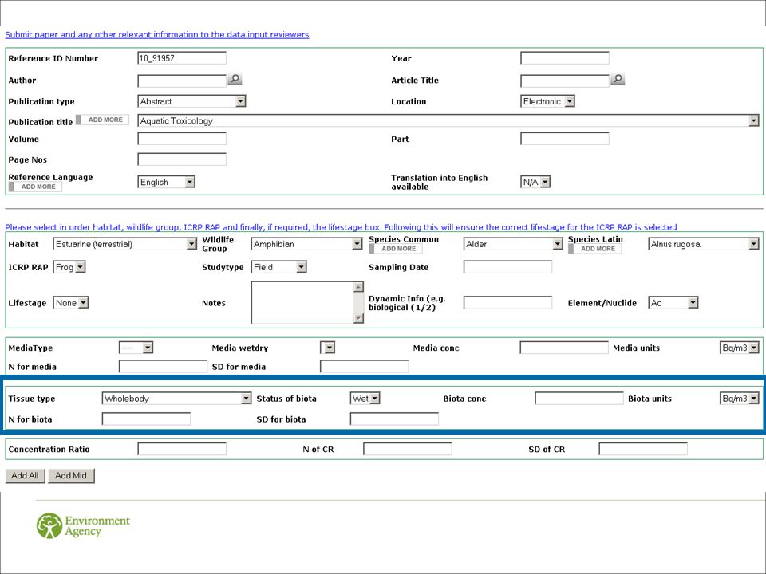Screen dimensions: 766x574
Task: Click the Dynamic Info input field
Action: coord(507,303)
